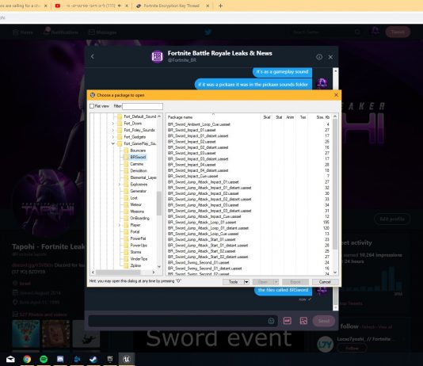Select the Meteor folder in the tree
The width and height of the screenshot is (423, 366).
point(136,204)
